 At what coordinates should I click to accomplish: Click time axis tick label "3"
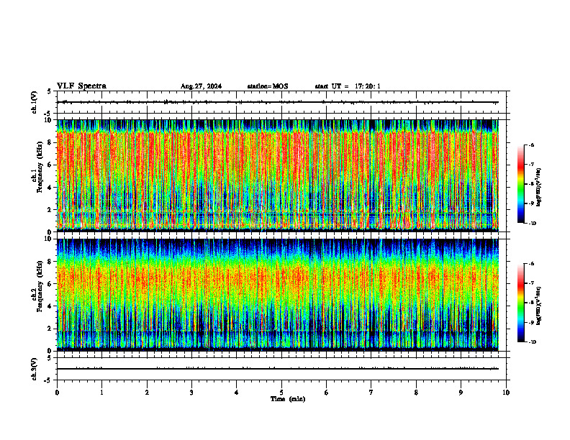[191, 393]
